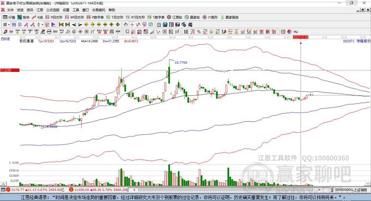
Task: Expand the candlestick style dropdown arrow
Action: (x=42, y=25)
